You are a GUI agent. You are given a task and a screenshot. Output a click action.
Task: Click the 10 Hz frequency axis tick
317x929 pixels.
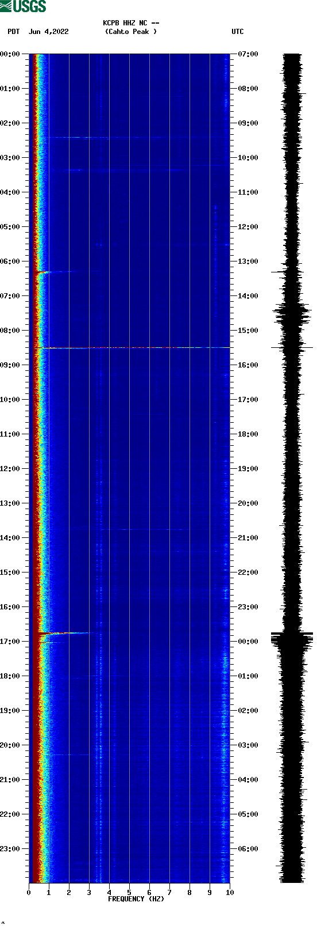(230, 893)
